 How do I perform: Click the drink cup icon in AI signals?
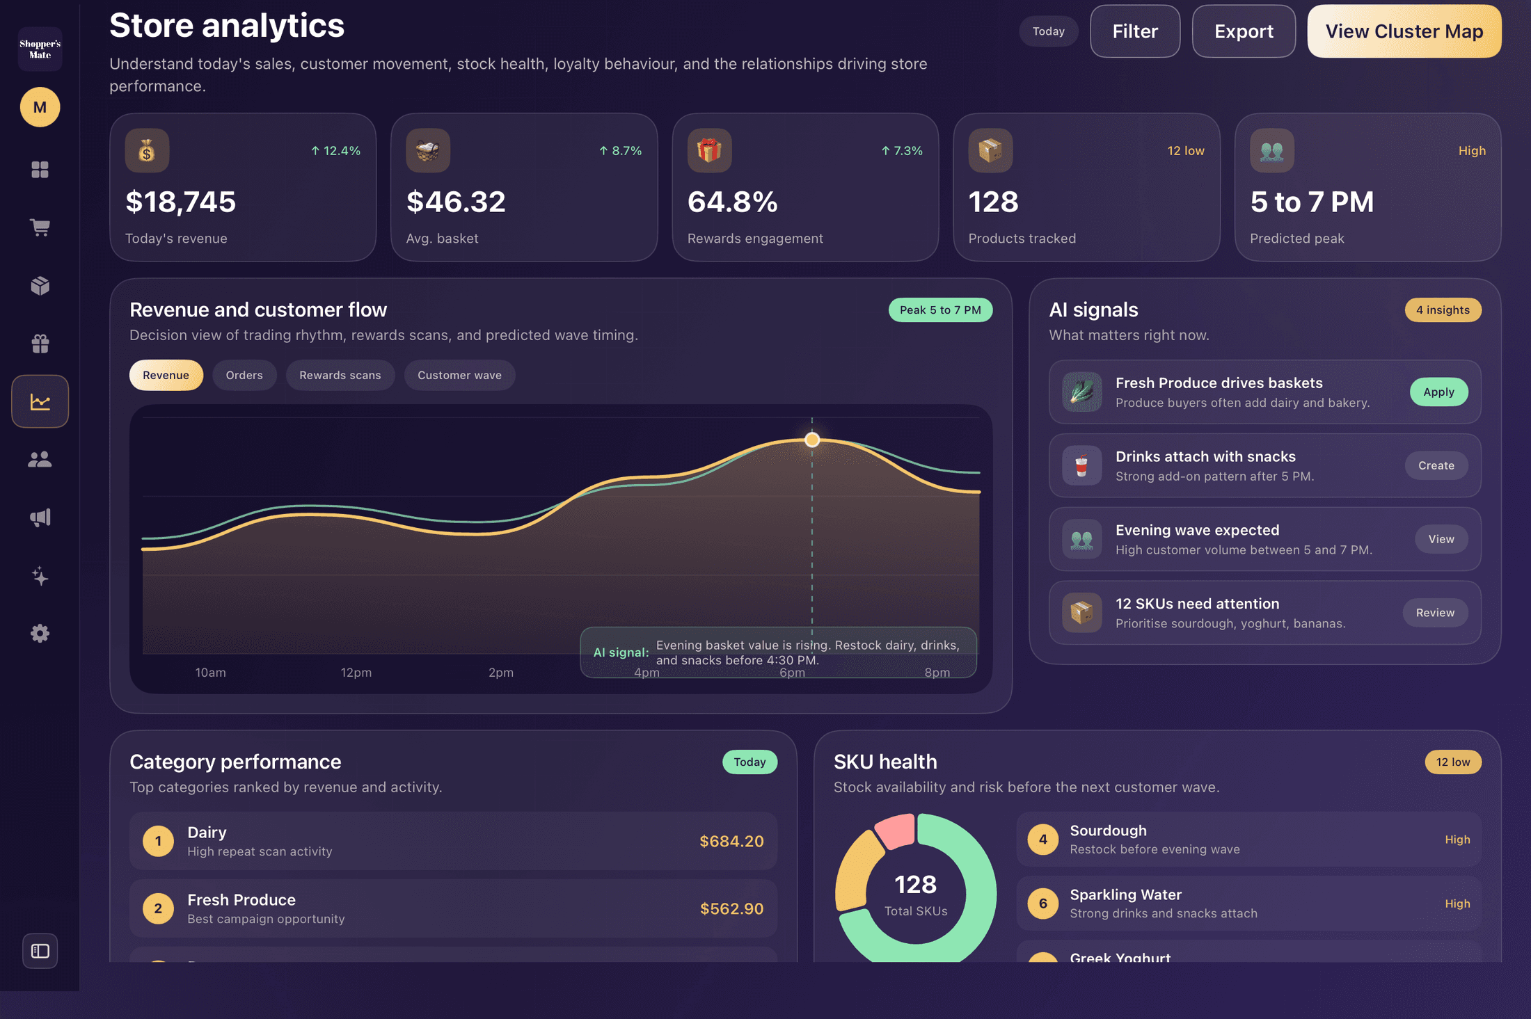point(1082,466)
